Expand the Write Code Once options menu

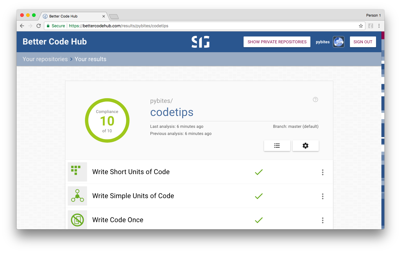[x=323, y=220]
